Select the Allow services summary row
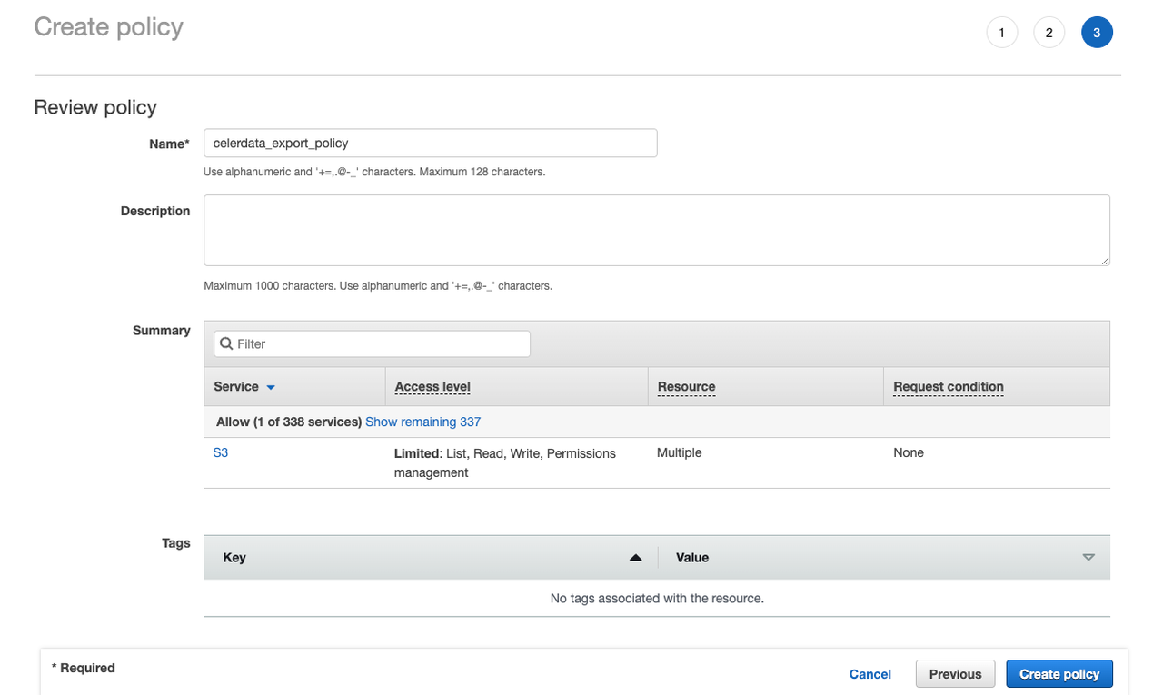 tap(291, 422)
